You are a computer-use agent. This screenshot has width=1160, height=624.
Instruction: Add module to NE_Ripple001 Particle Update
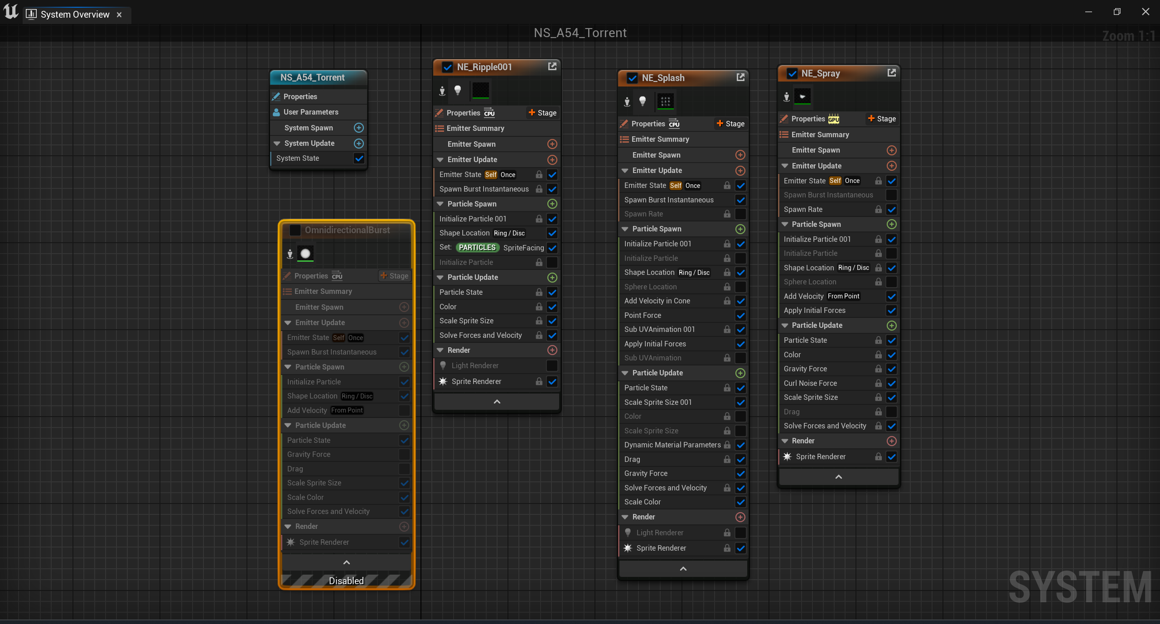[x=552, y=277]
